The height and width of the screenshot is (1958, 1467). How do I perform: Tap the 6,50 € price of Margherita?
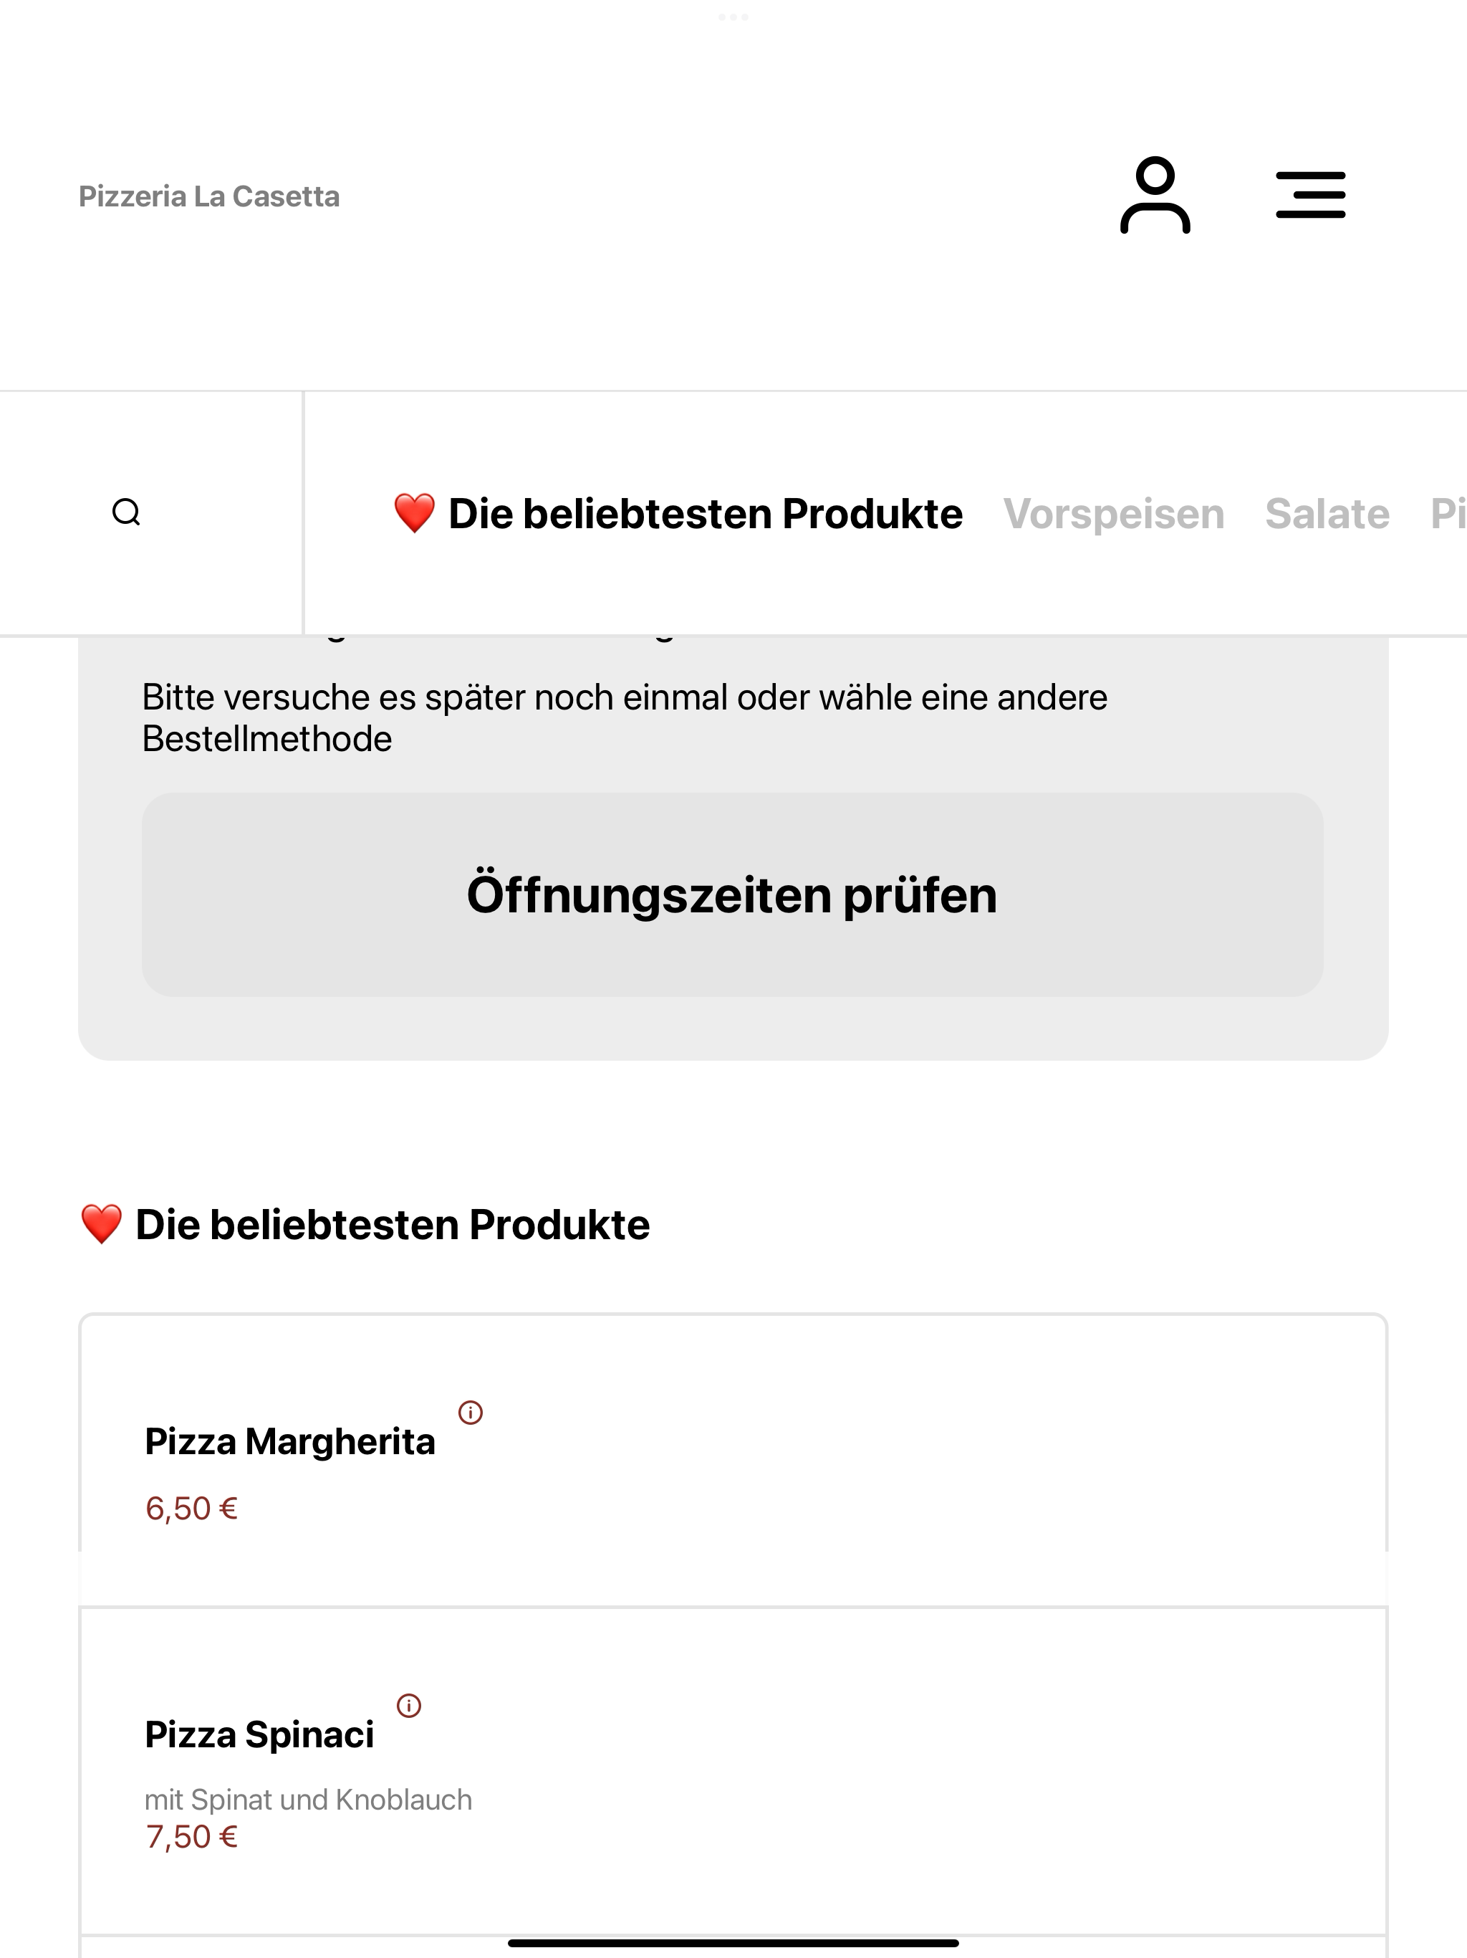pos(192,1509)
